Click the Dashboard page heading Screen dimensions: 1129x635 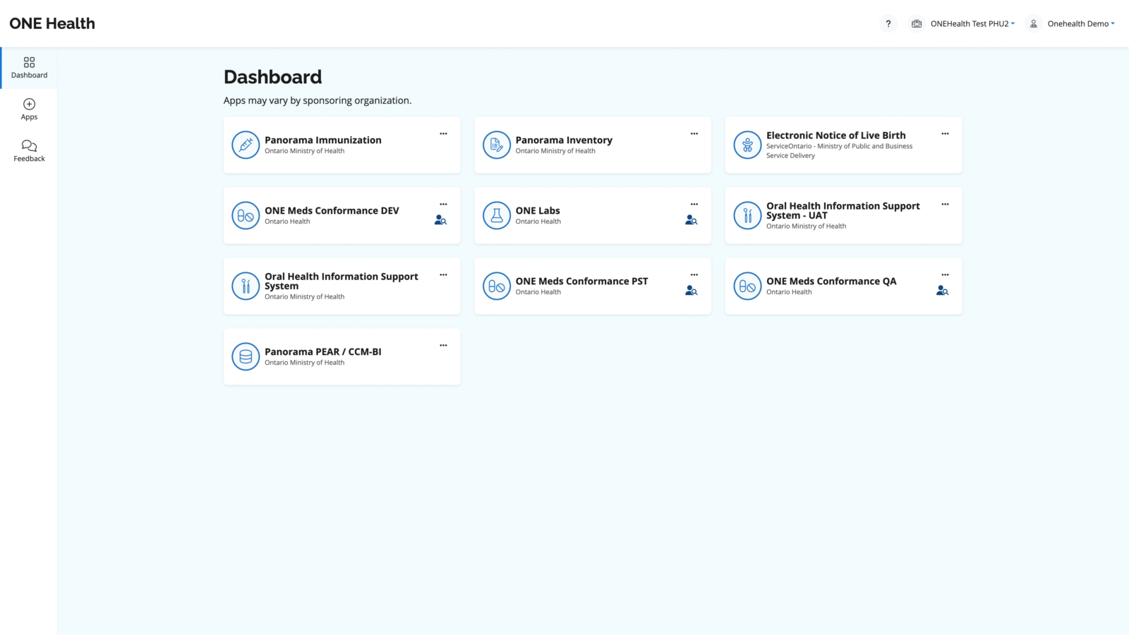(272, 77)
